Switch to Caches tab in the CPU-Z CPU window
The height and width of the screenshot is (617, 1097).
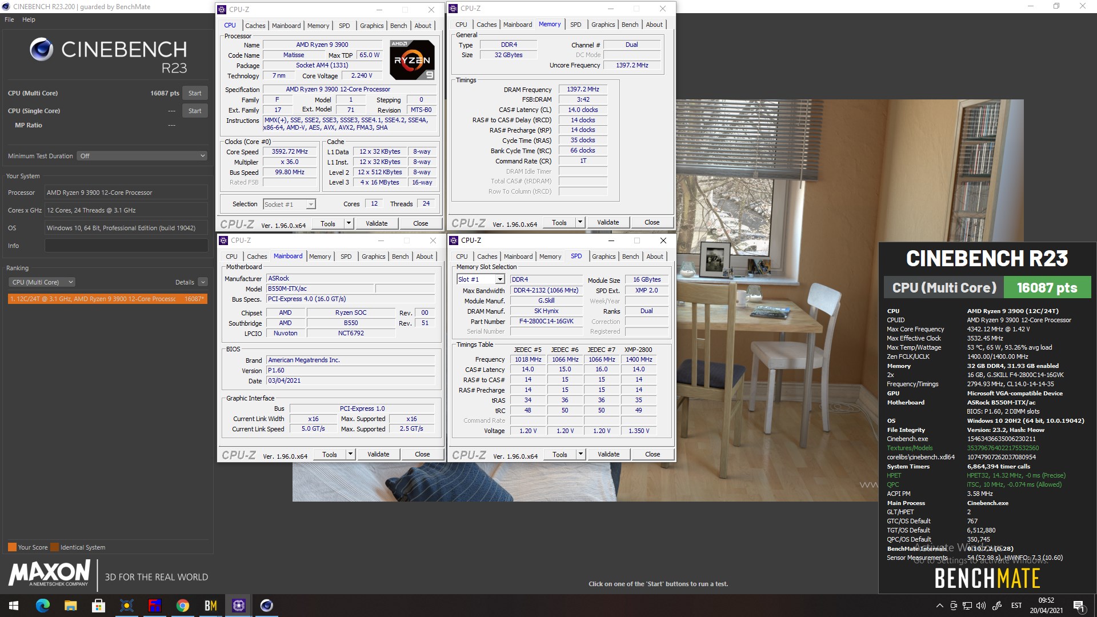coord(255,26)
